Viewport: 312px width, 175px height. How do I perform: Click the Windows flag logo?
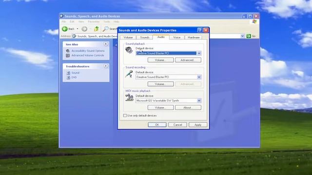254,21
